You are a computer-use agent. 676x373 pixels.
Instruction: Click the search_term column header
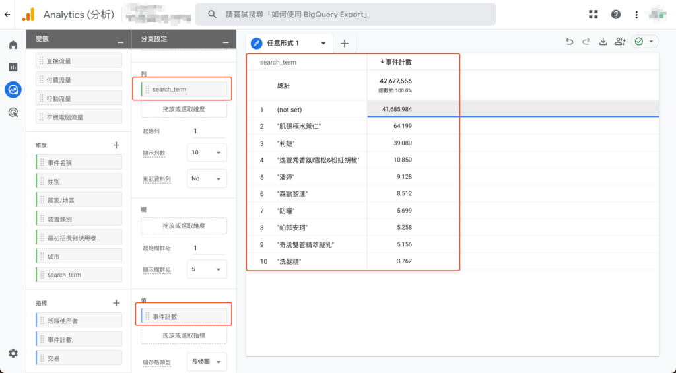(x=278, y=62)
